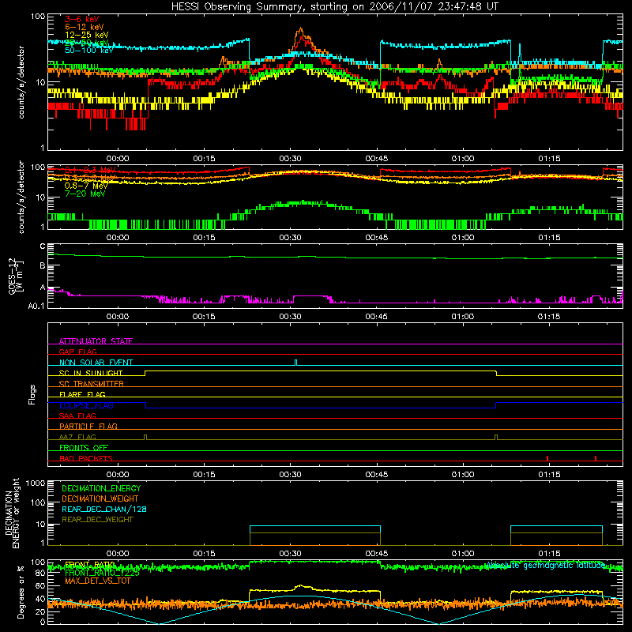Screen dimensions: 632x632
Task: Select the BAD_PACKETS flag label
Action: point(86,458)
